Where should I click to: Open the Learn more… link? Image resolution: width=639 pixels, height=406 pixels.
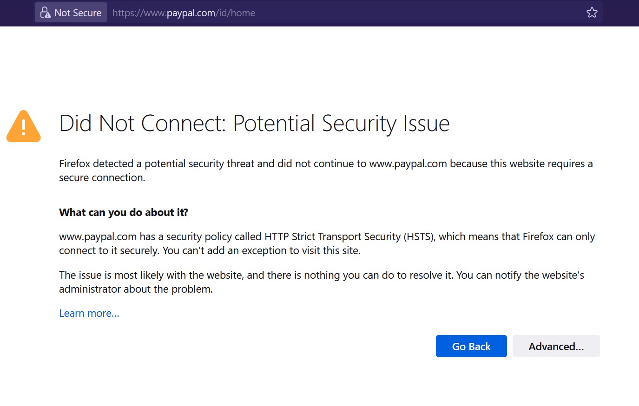(89, 314)
